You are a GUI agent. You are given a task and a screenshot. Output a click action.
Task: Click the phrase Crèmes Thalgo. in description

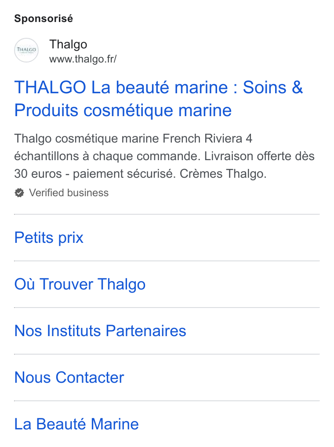click(x=223, y=174)
